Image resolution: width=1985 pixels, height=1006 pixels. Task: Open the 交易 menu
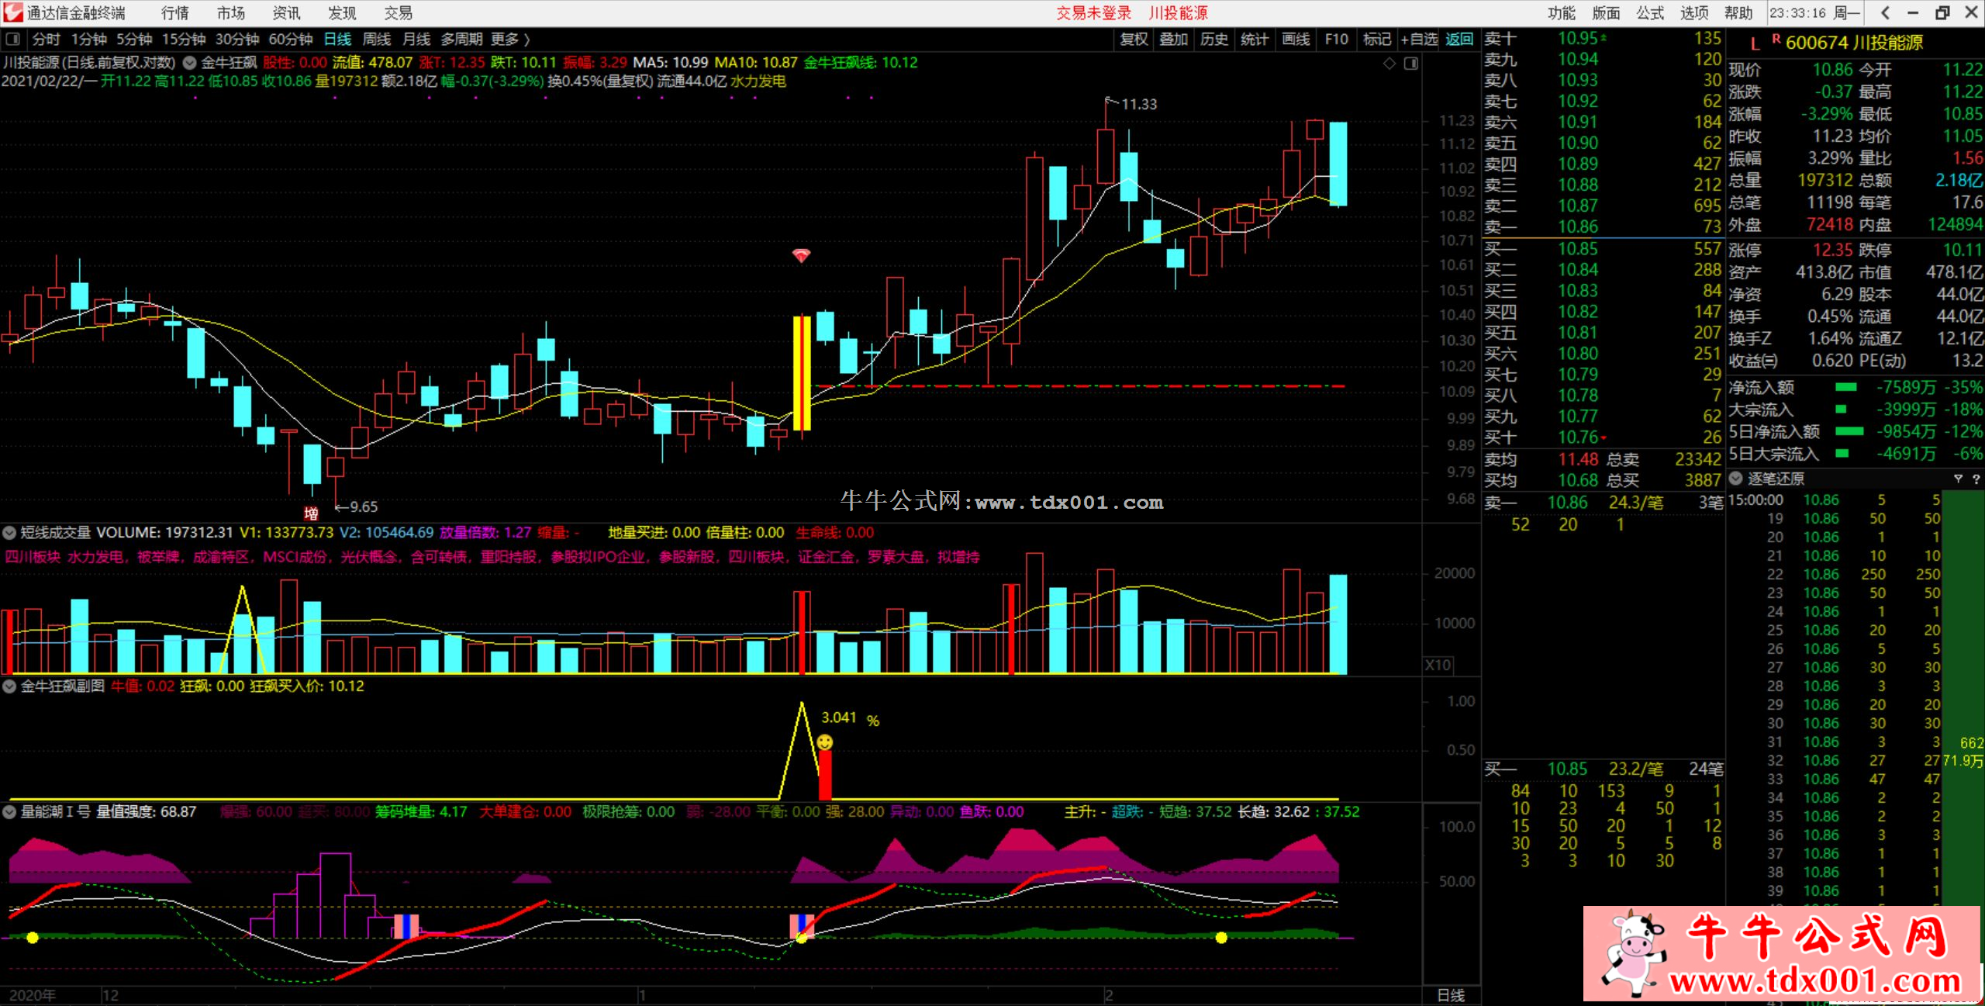point(398,12)
